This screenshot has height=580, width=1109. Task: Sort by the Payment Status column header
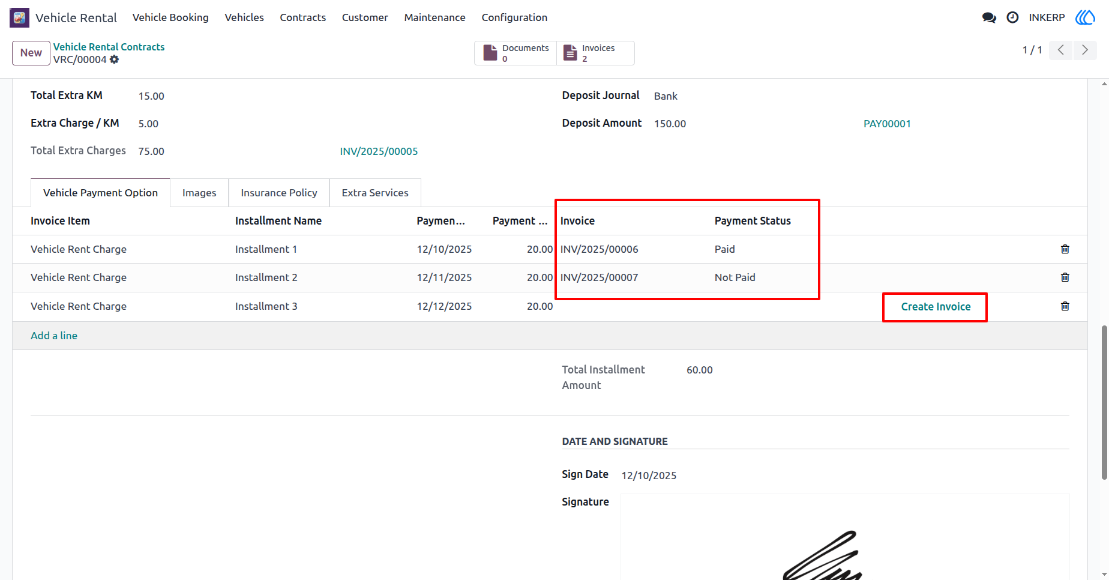click(x=753, y=221)
